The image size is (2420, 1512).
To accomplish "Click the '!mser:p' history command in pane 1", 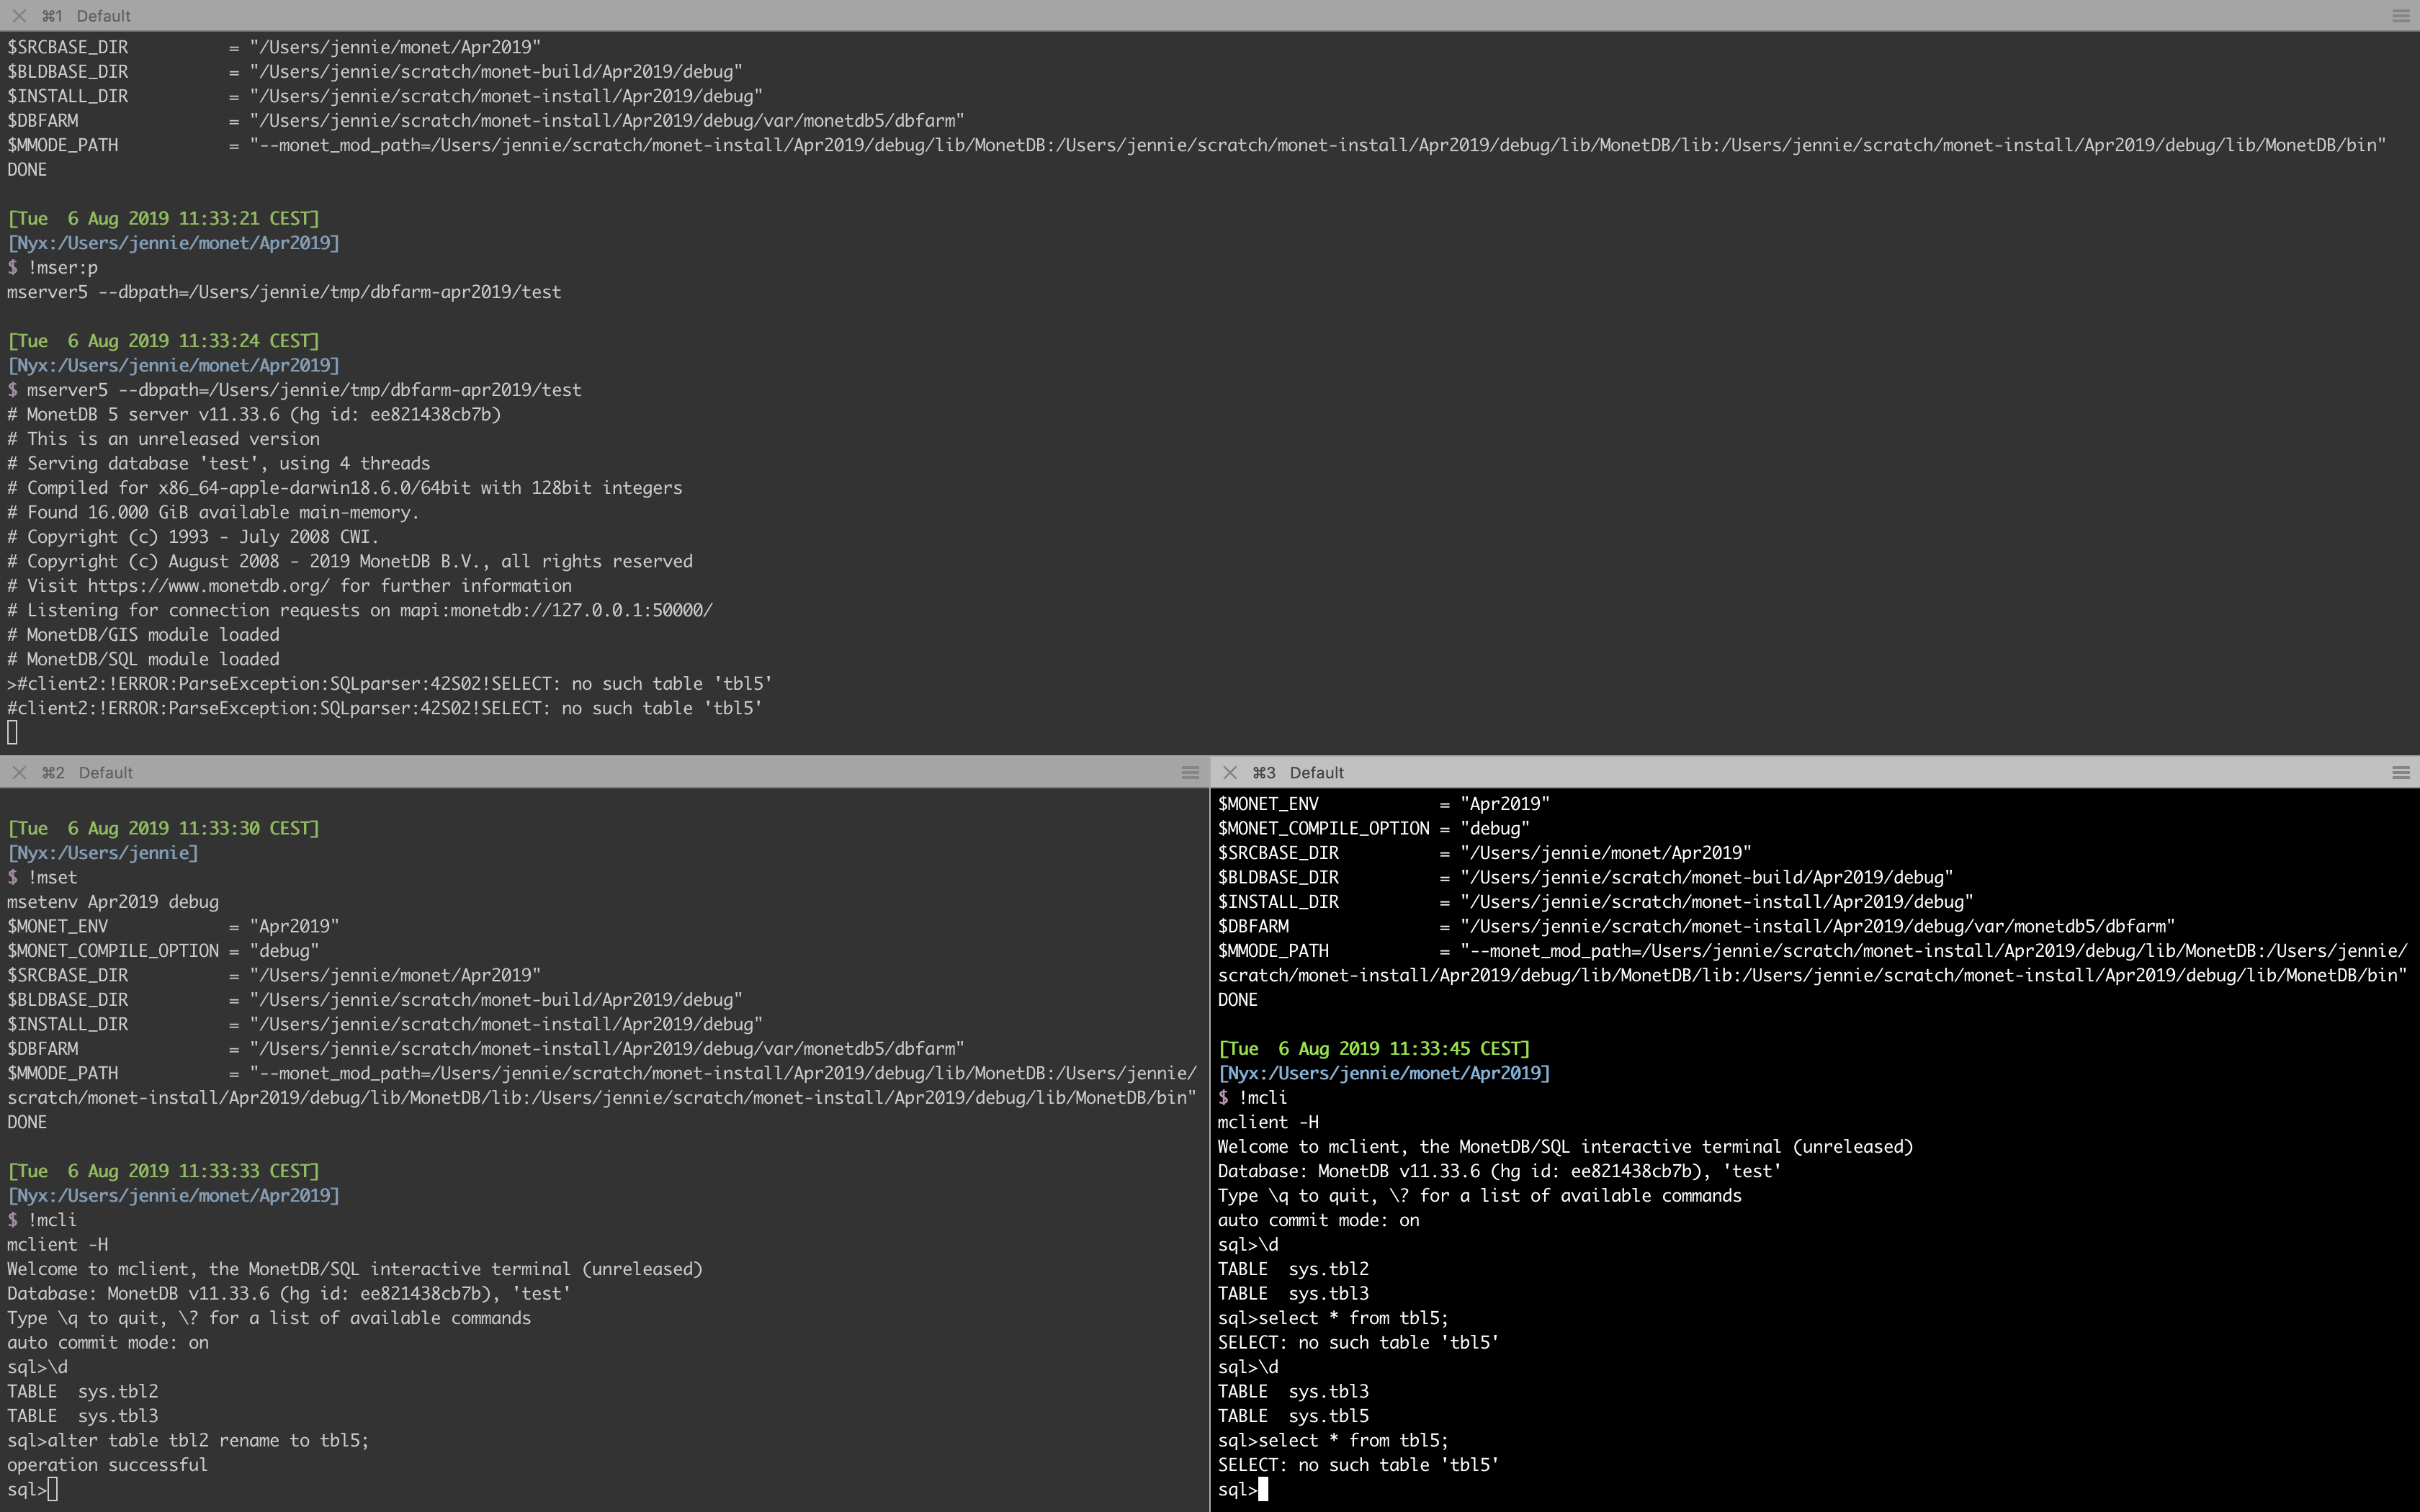I will click(x=62, y=268).
